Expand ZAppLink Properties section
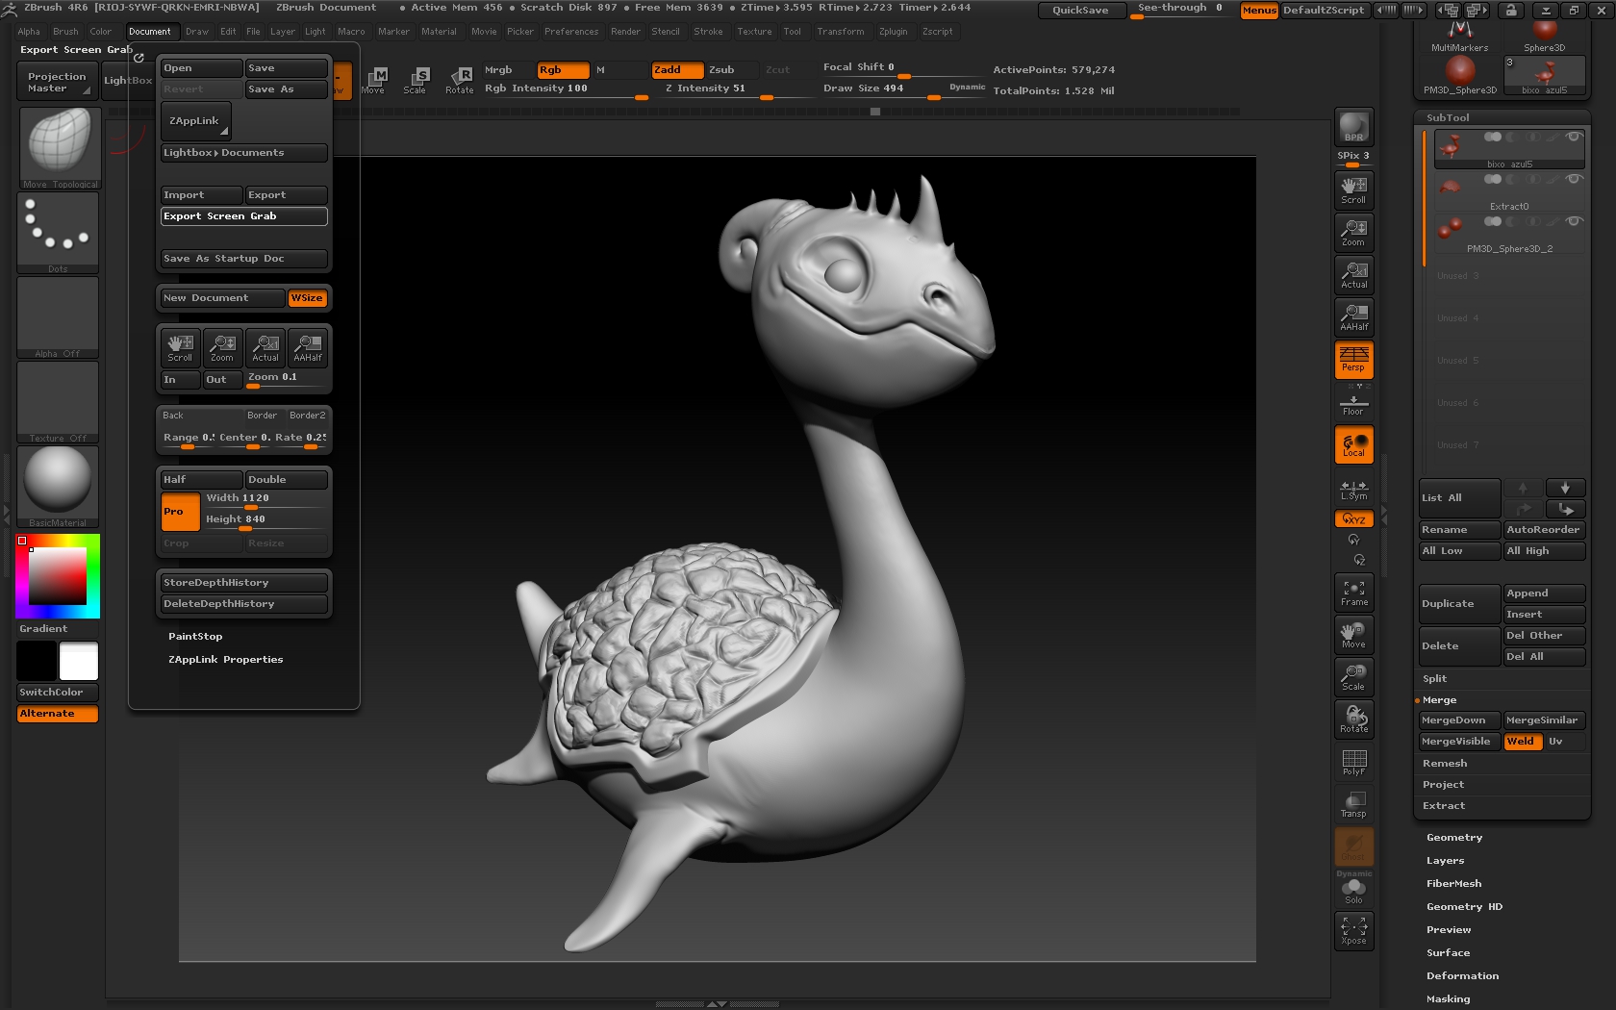Image resolution: width=1616 pixels, height=1010 pixels. click(226, 660)
